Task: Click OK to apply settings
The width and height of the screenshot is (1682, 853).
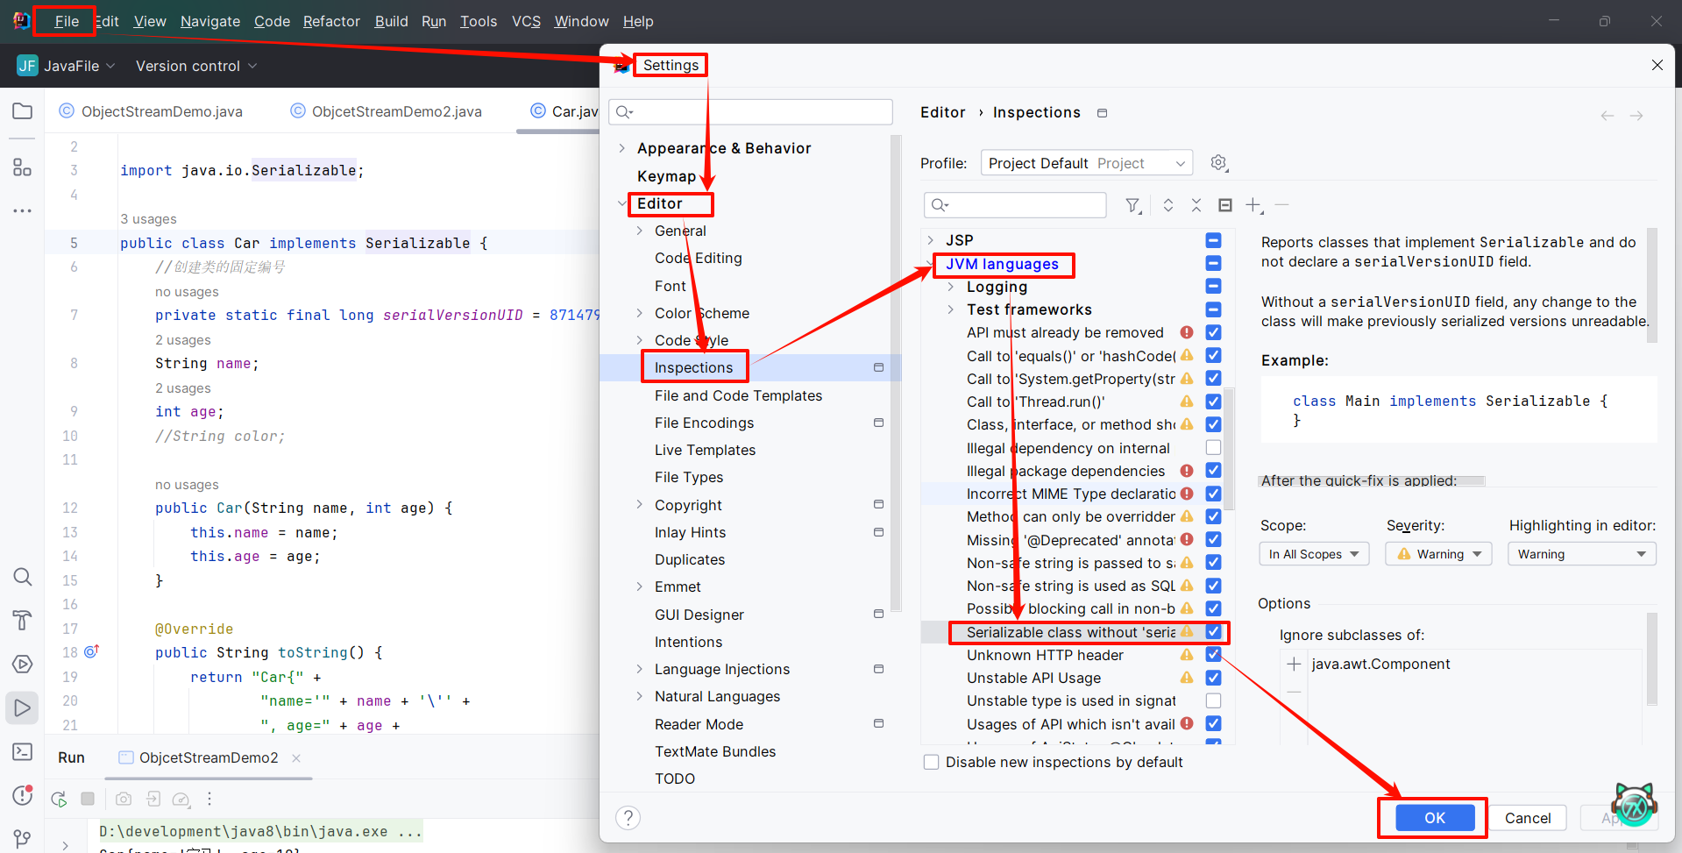Action: [1434, 818]
